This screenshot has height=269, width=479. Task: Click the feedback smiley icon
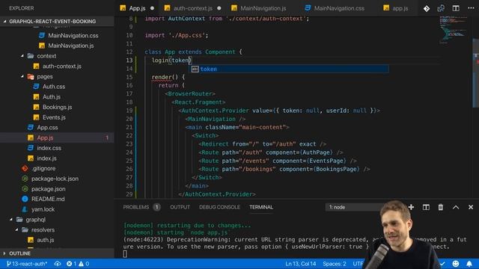coord(456,264)
